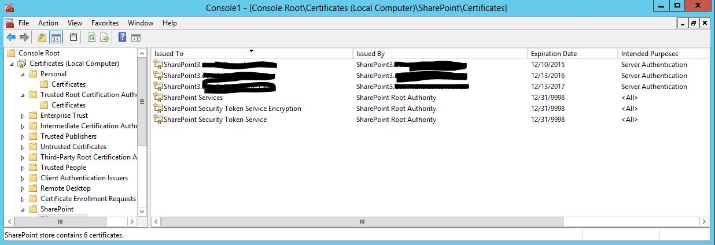Click certificate list horizontal scrollbar right arrow
This screenshot has width=715, height=245.
[705, 221]
